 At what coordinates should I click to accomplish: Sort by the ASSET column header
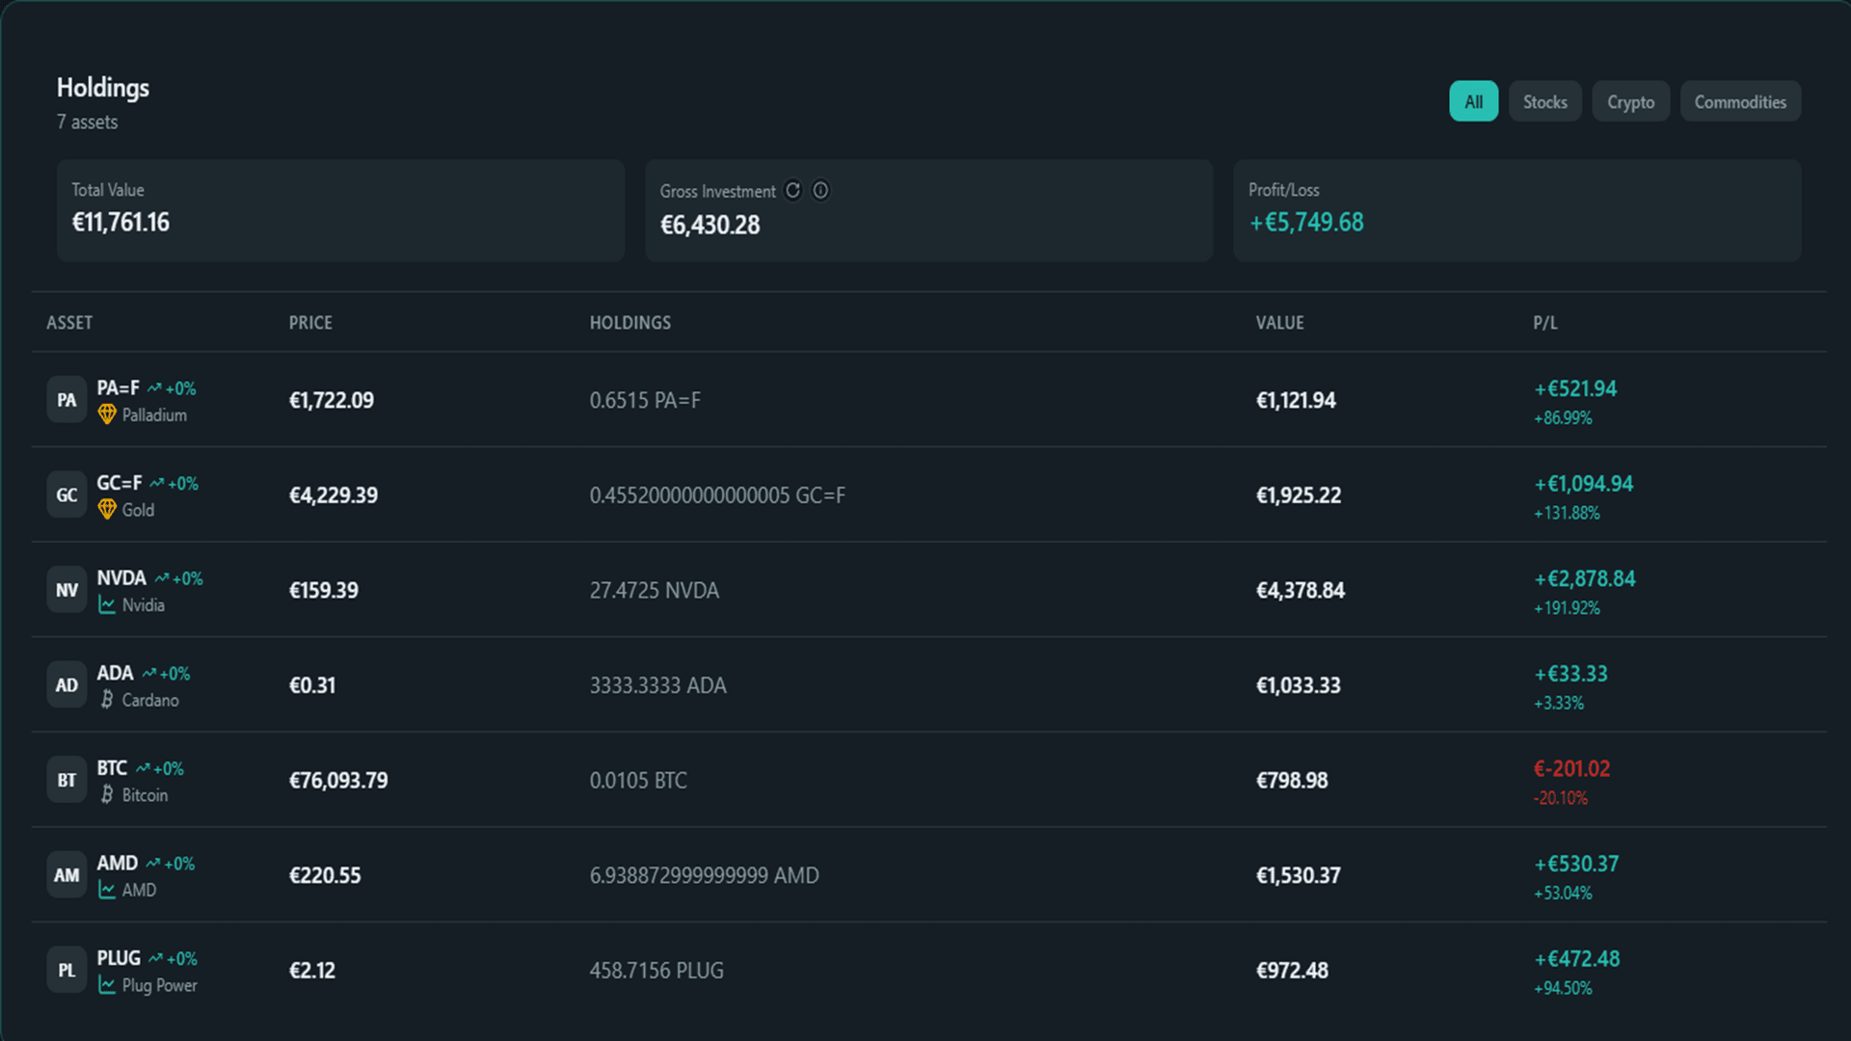point(69,323)
